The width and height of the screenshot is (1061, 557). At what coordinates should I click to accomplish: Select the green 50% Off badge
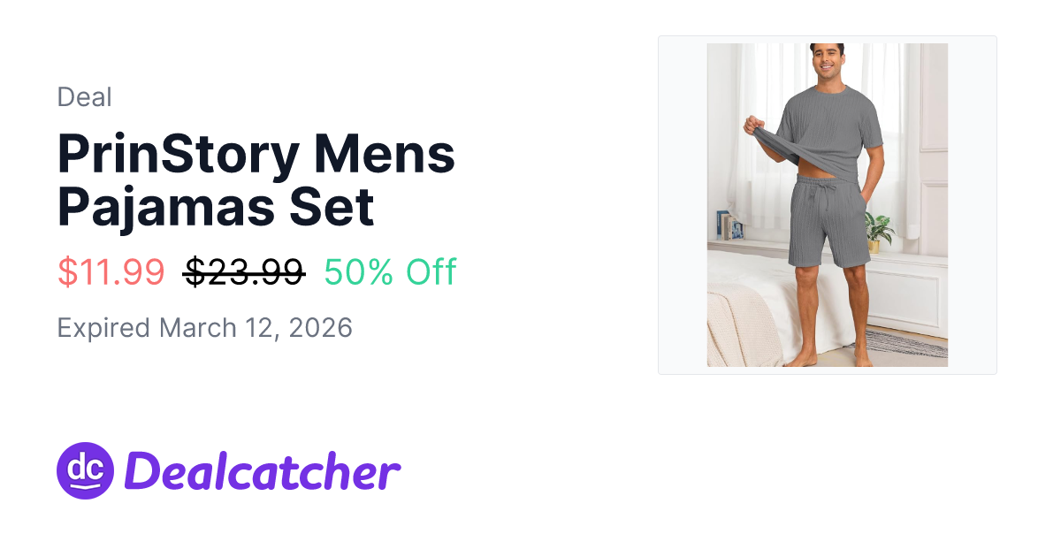[x=390, y=272]
